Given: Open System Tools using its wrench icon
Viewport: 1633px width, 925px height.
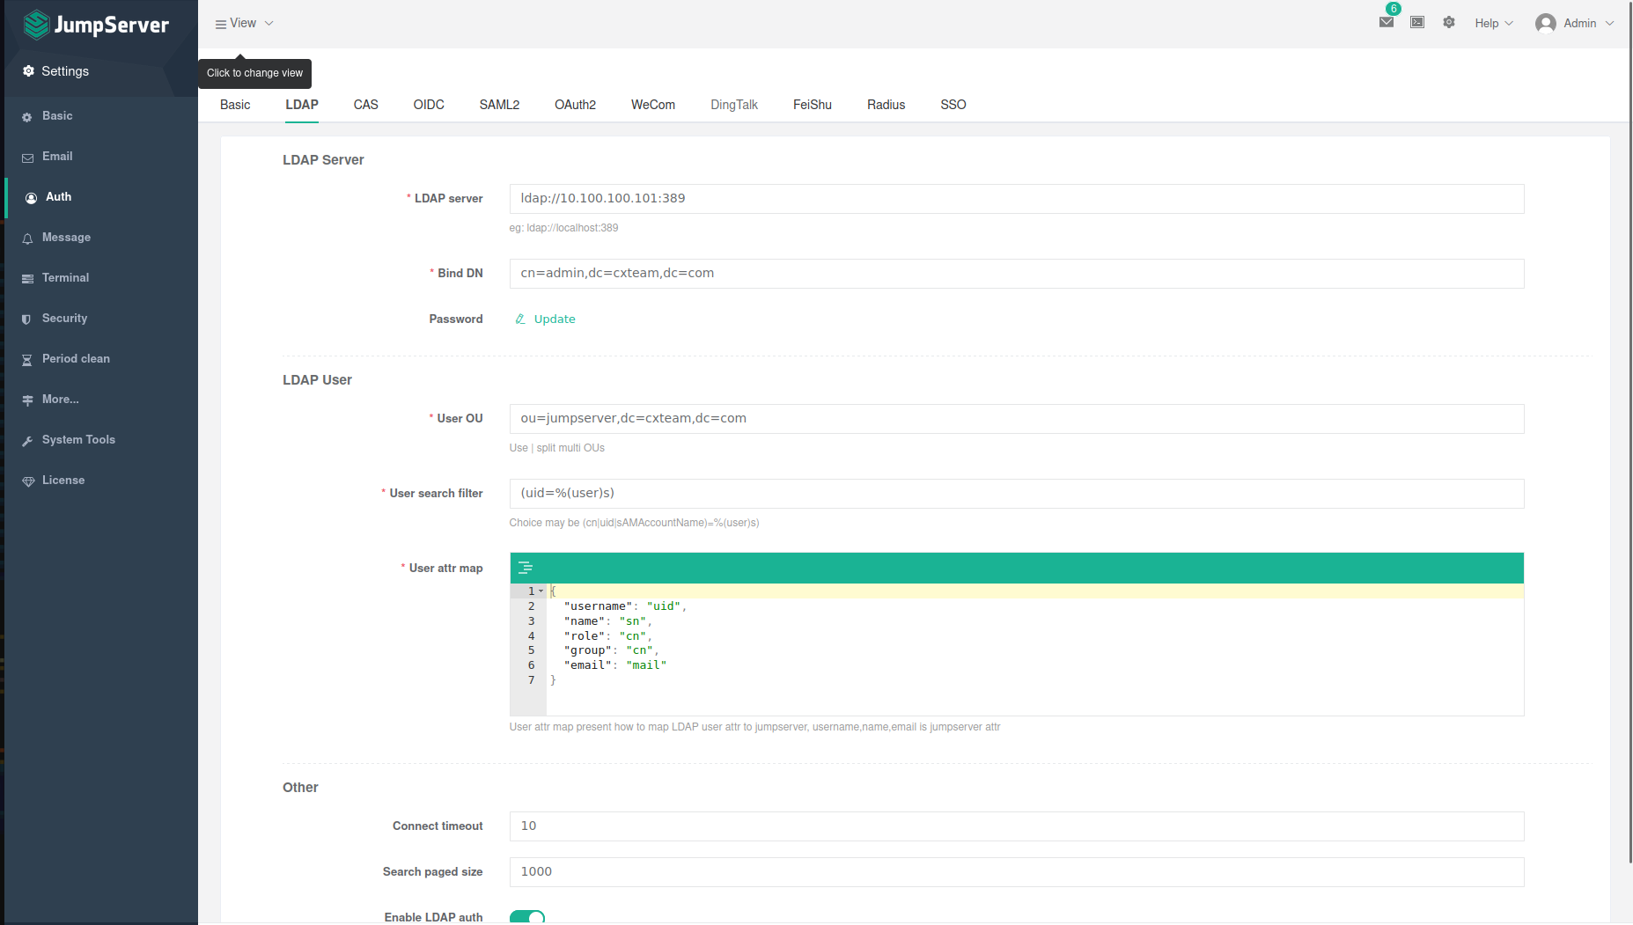Looking at the screenshot, I should pyautogui.click(x=29, y=439).
